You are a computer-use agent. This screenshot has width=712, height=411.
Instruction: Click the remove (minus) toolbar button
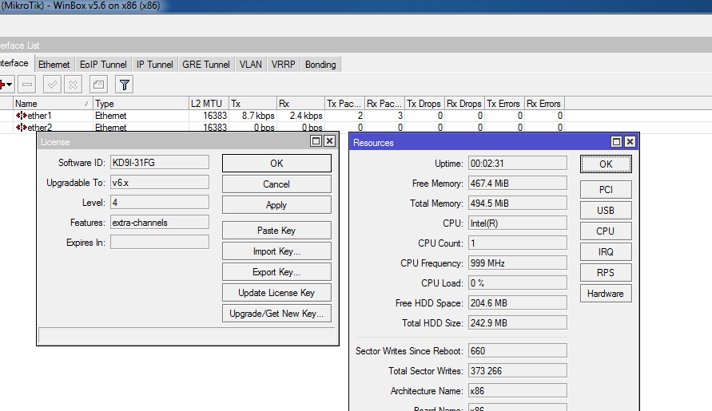(x=27, y=84)
